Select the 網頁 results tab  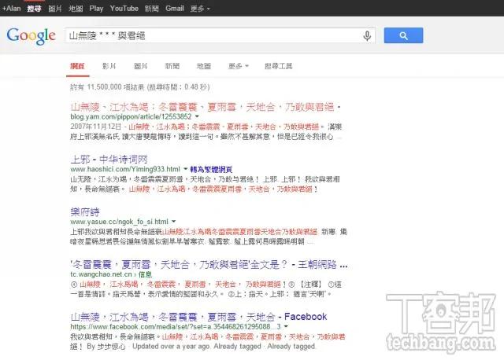coord(77,66)
